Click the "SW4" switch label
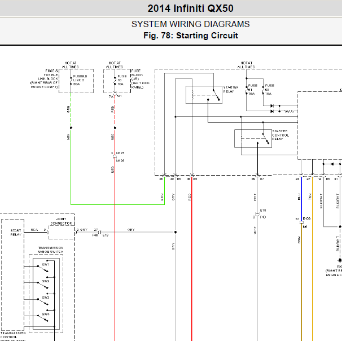Viewport: 342px width, 341px height. click(46, 314)
